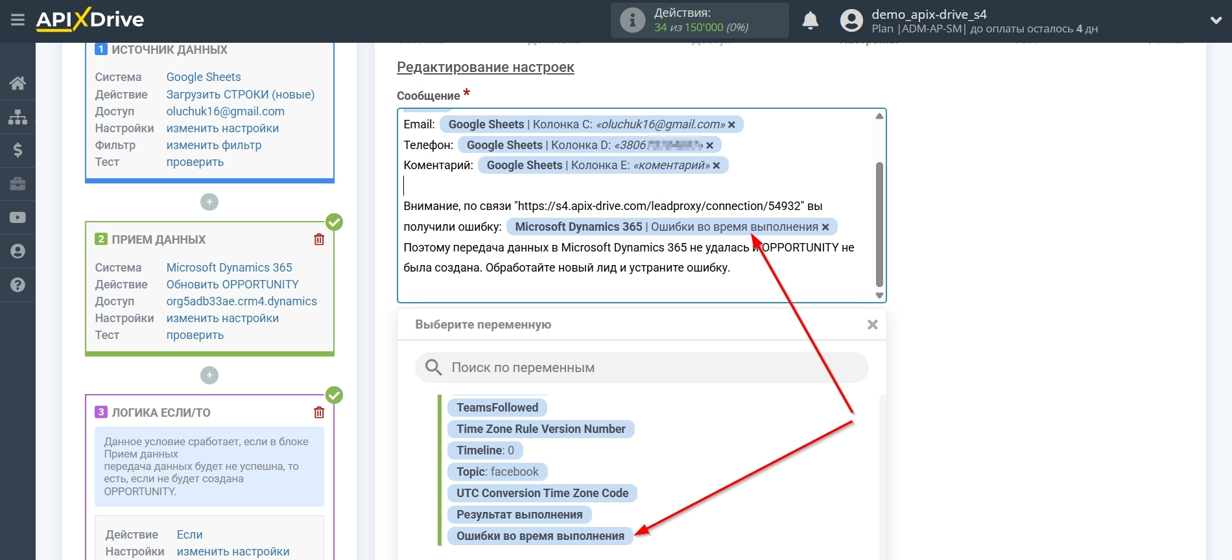Image resolution: width=1232 pixels, height=560 pixels.
Task: Click the Microsoft Dynamics 365 error tag
Action: (672, 227)
